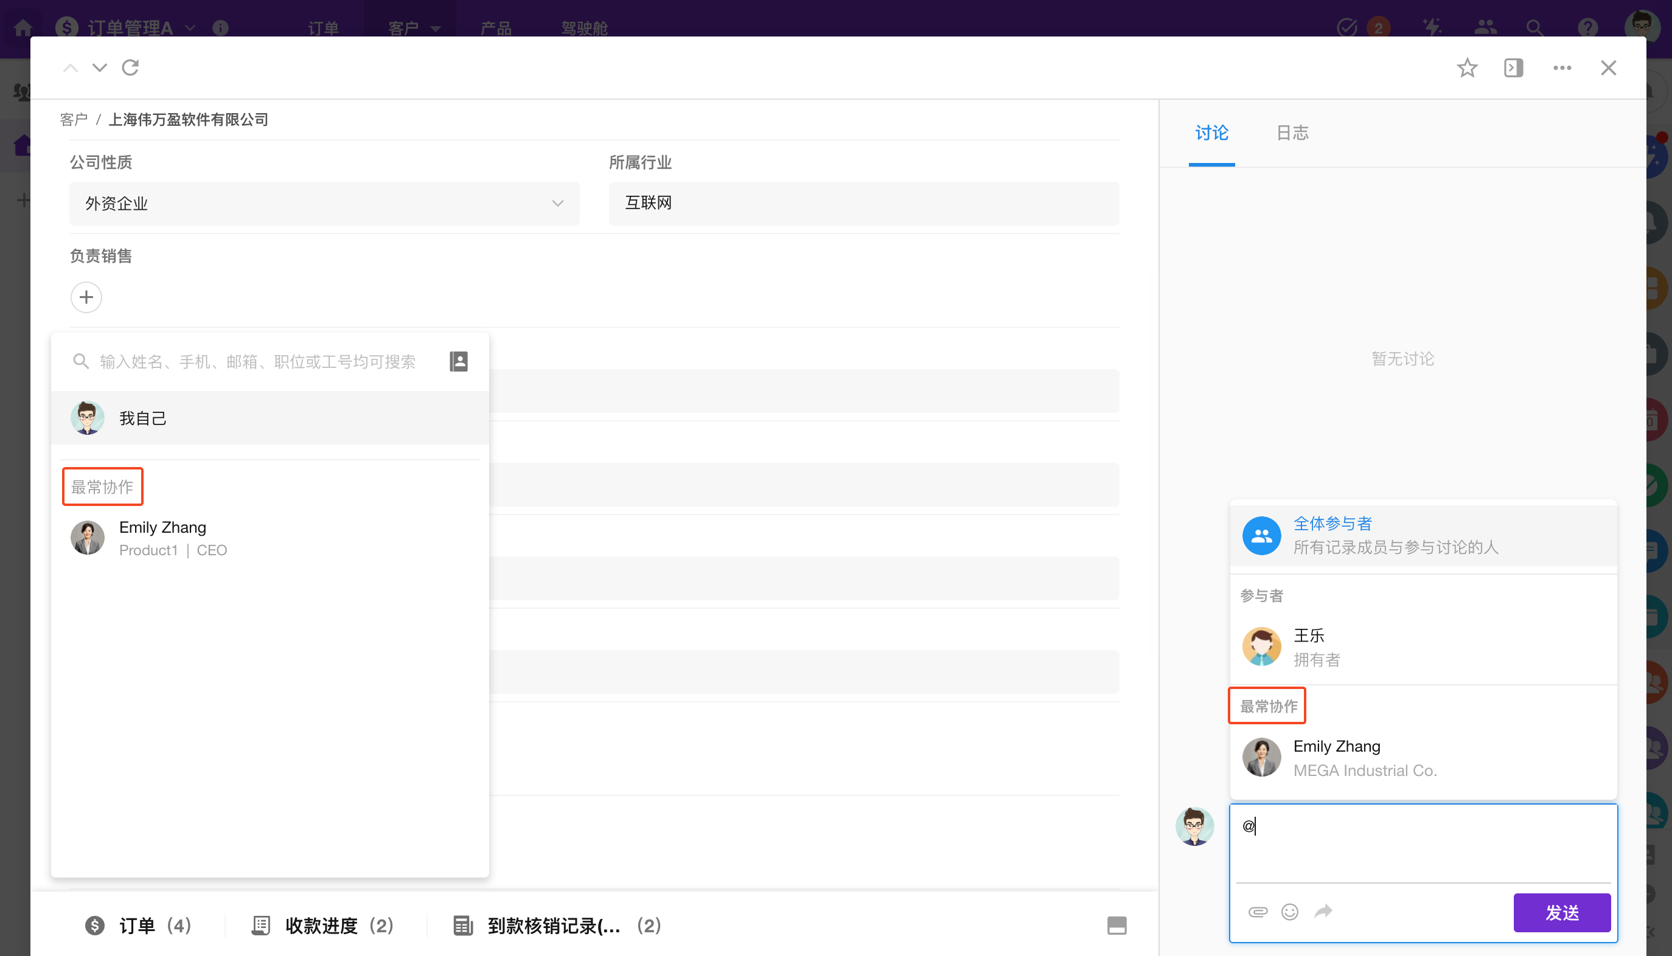The image size is (1672, 956).
Task: Collapse the discussion side panel
Action: pos(1514,68)
